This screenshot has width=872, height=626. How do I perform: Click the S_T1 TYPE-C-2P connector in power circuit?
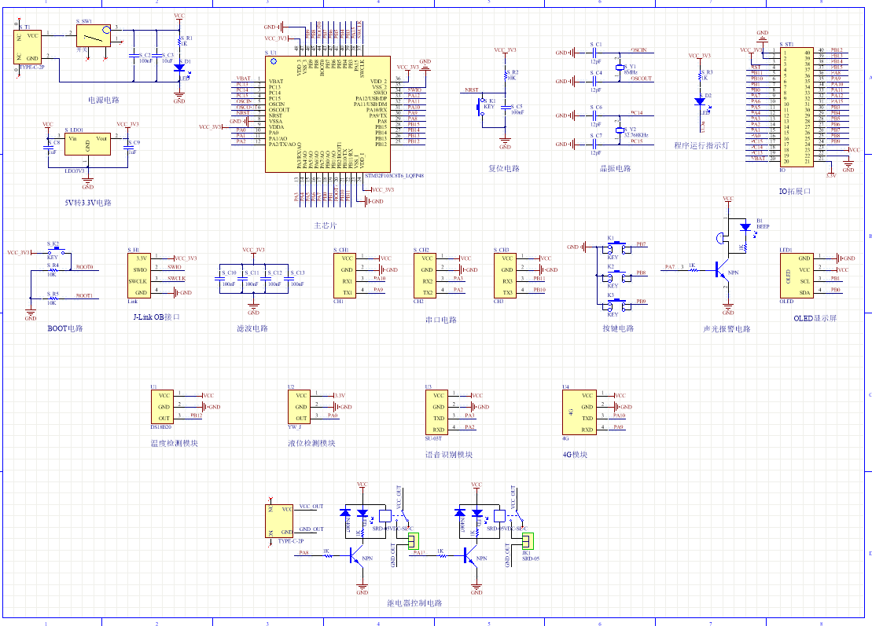[x=28, y=46]
